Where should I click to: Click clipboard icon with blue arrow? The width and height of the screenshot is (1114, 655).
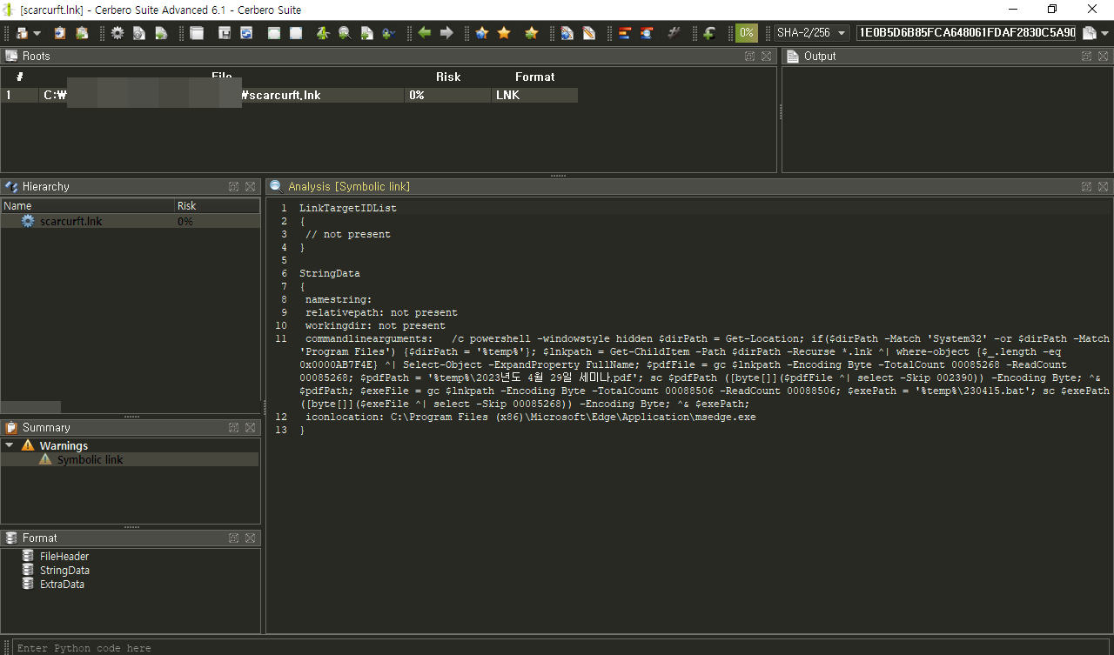coord(60,33)
